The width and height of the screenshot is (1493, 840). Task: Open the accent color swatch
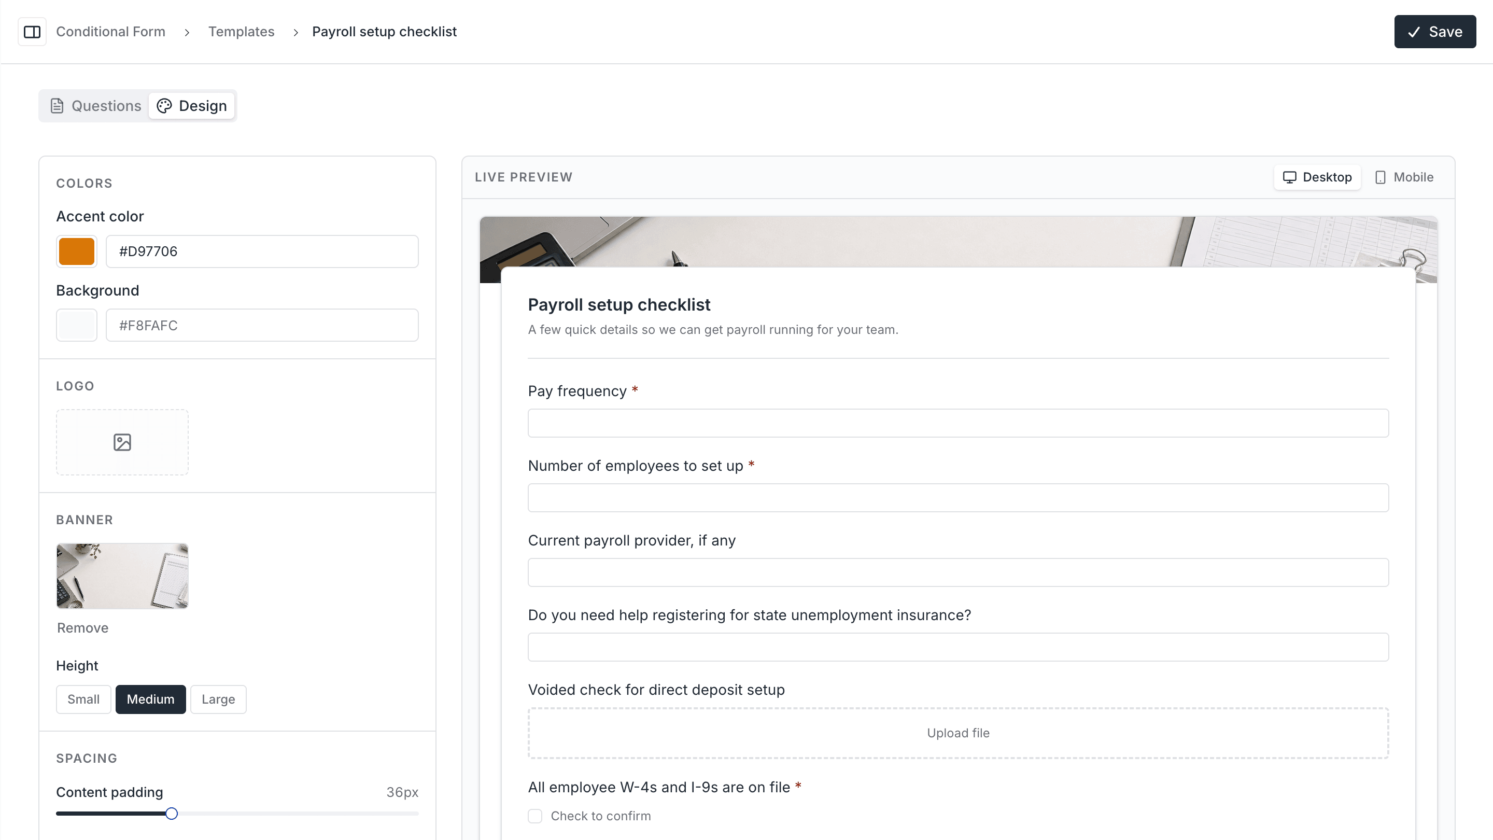pos(77,251)
